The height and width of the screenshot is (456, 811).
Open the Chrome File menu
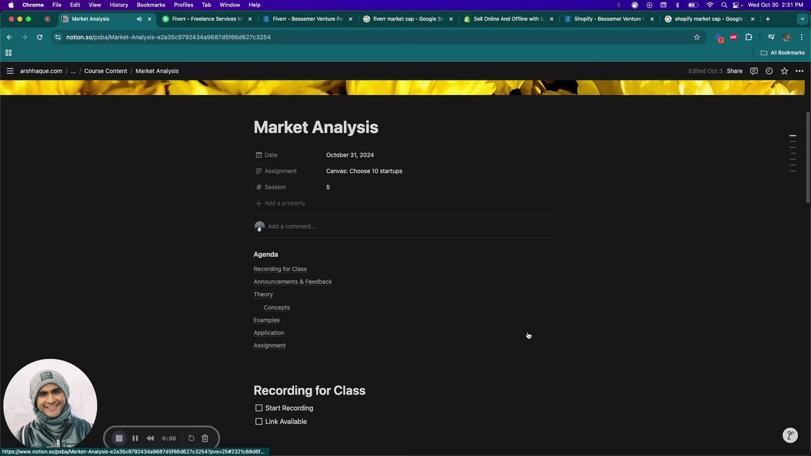pos(57,5)
